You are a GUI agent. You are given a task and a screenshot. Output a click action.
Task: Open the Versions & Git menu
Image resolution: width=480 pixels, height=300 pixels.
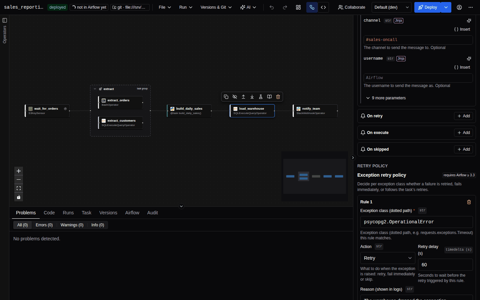(216, 7)
